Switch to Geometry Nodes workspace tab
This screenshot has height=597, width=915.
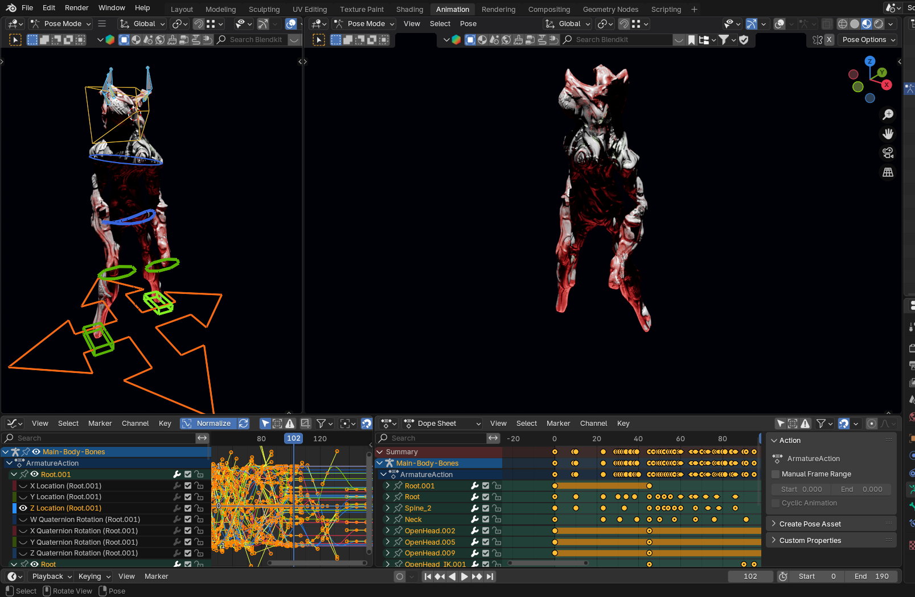pyautogui.click(x=610, y=9)
